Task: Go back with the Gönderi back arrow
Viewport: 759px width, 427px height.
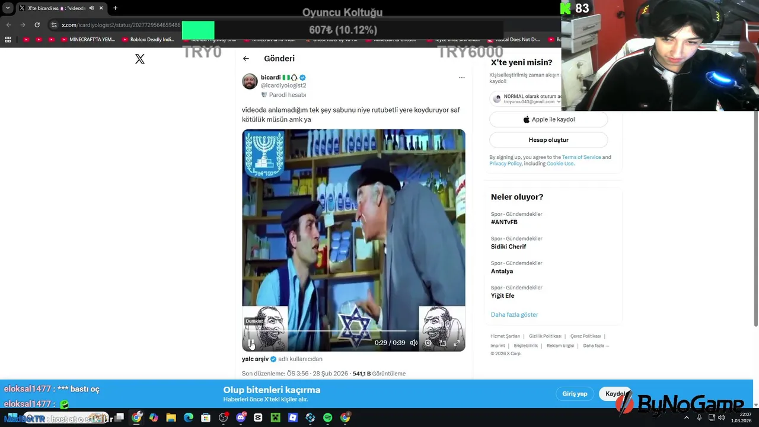Action: [x=246, y=58]
